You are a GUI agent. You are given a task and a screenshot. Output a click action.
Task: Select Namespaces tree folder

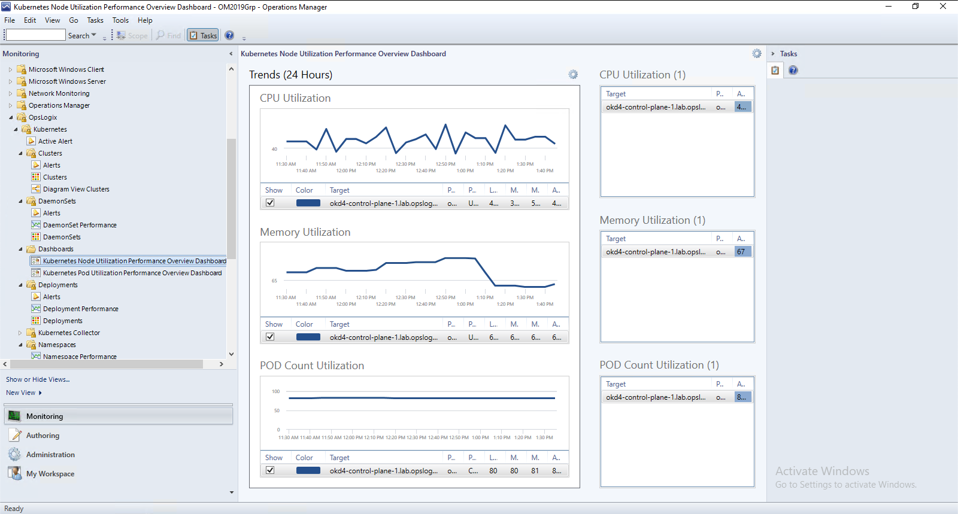57,345
